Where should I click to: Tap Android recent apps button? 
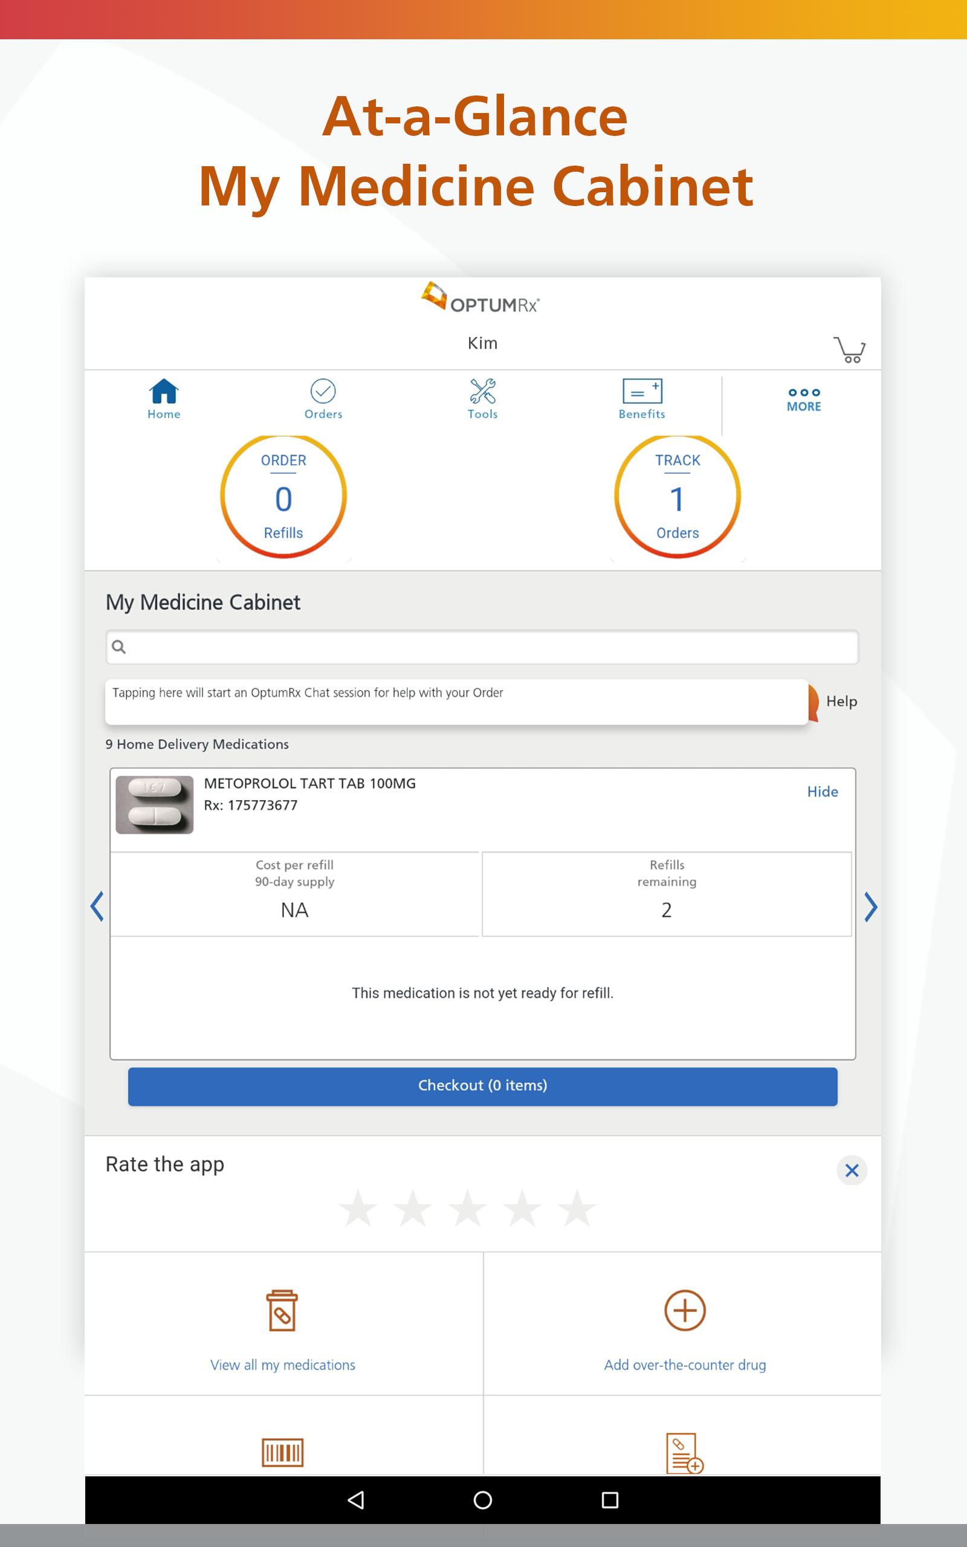[x=610, y=1500]
